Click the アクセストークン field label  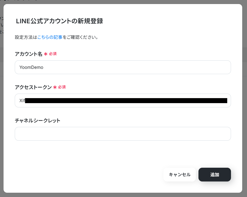pos(33,87)
